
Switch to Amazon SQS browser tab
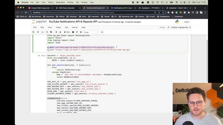[x=40, y=8]
